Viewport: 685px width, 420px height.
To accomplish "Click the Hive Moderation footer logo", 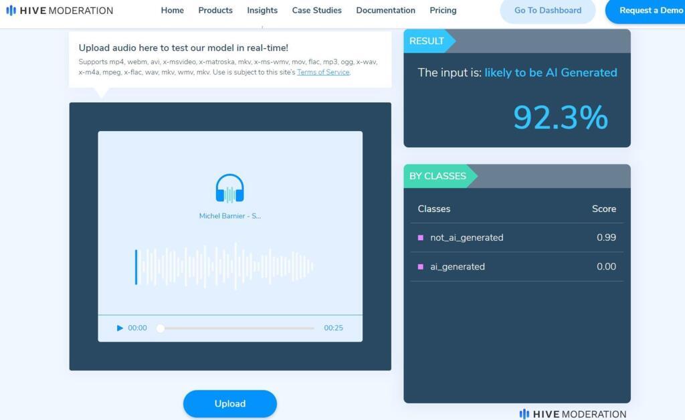I will [573, 414].
